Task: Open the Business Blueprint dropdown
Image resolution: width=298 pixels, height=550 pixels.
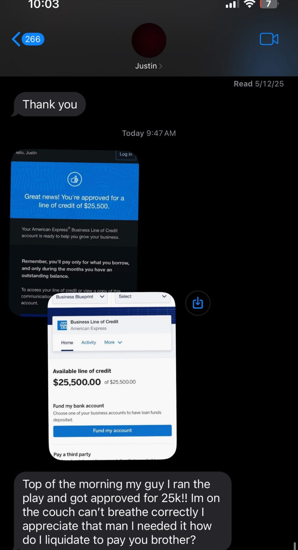Action: [80, 297]
